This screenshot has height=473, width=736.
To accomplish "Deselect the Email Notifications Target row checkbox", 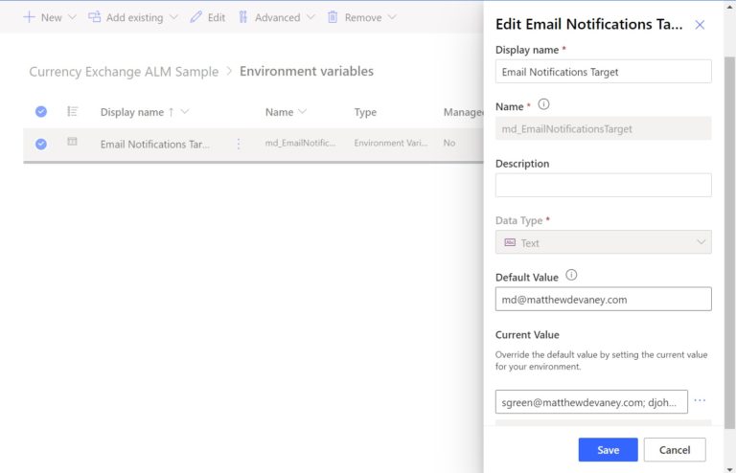I will point(41,144).
